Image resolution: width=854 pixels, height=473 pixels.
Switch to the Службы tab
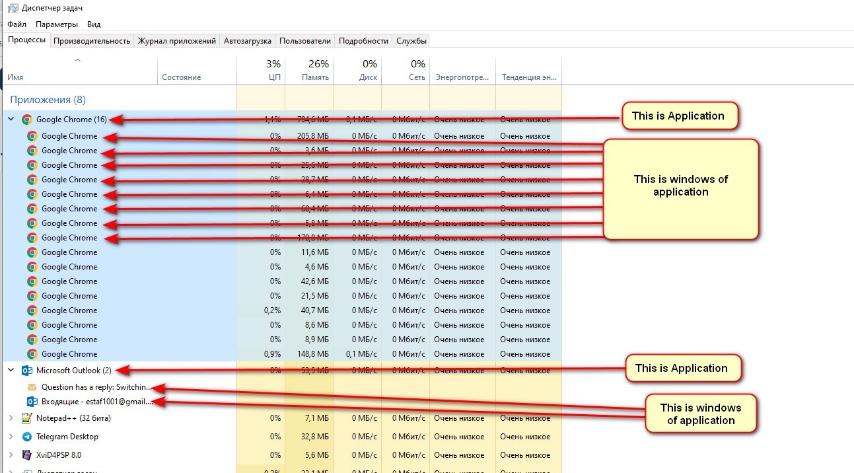[x=411, y=41]
